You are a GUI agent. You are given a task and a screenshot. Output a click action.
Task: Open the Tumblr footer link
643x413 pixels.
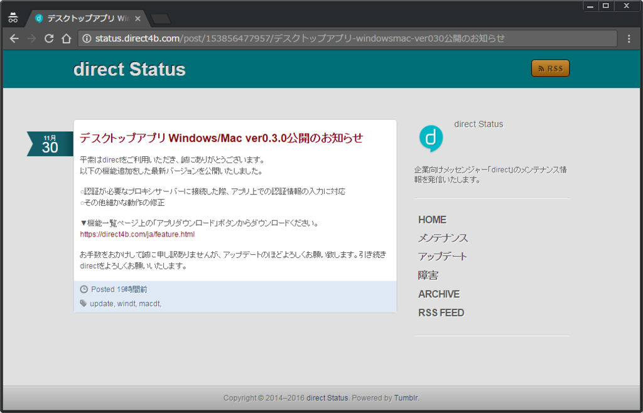tap(406, 398)
